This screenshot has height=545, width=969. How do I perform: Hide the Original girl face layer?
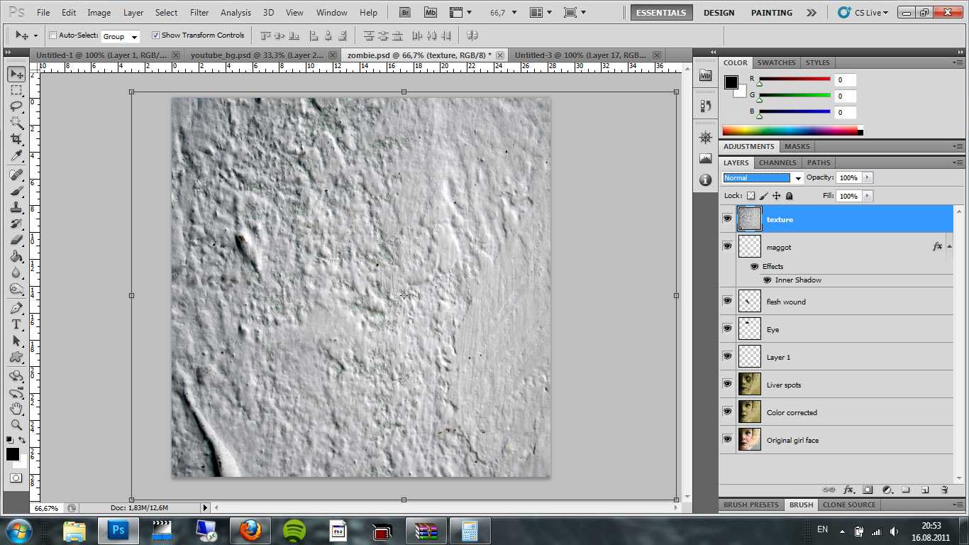pyautogui.click(x=727, y=439)
